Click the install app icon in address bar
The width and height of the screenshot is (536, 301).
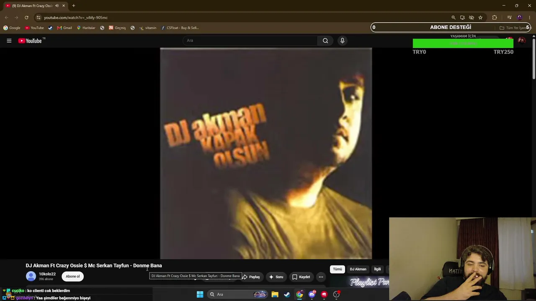click(462, 18)
